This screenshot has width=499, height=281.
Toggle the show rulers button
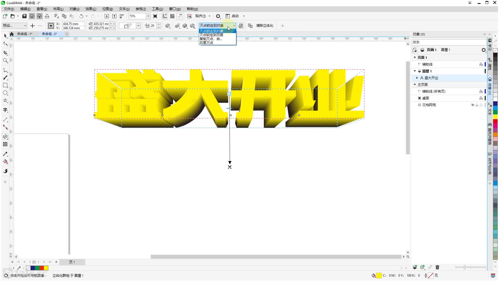point(165,16)
